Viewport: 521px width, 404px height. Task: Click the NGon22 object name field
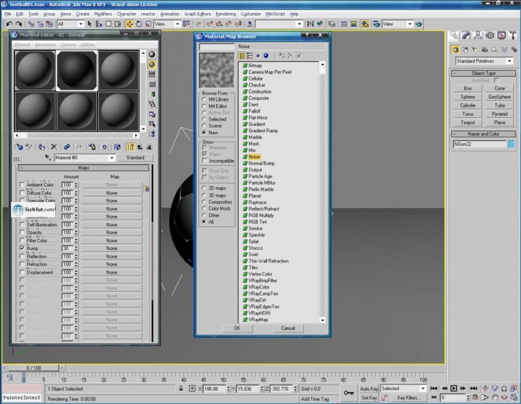click(x=479, y=144)
